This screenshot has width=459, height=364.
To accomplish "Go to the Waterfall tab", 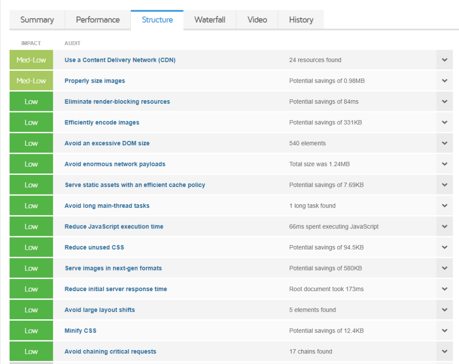I will pyautogui.click(x=210, y=20).
